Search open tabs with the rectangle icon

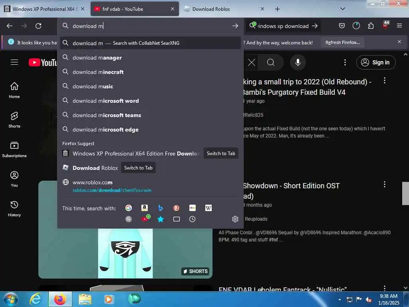pos(176,219)
